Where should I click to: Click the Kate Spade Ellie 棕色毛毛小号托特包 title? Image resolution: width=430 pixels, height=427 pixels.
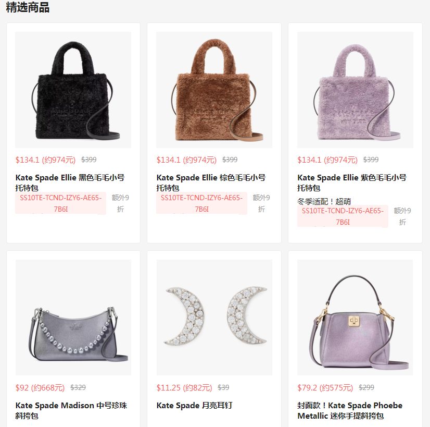[x=211, y=182]
